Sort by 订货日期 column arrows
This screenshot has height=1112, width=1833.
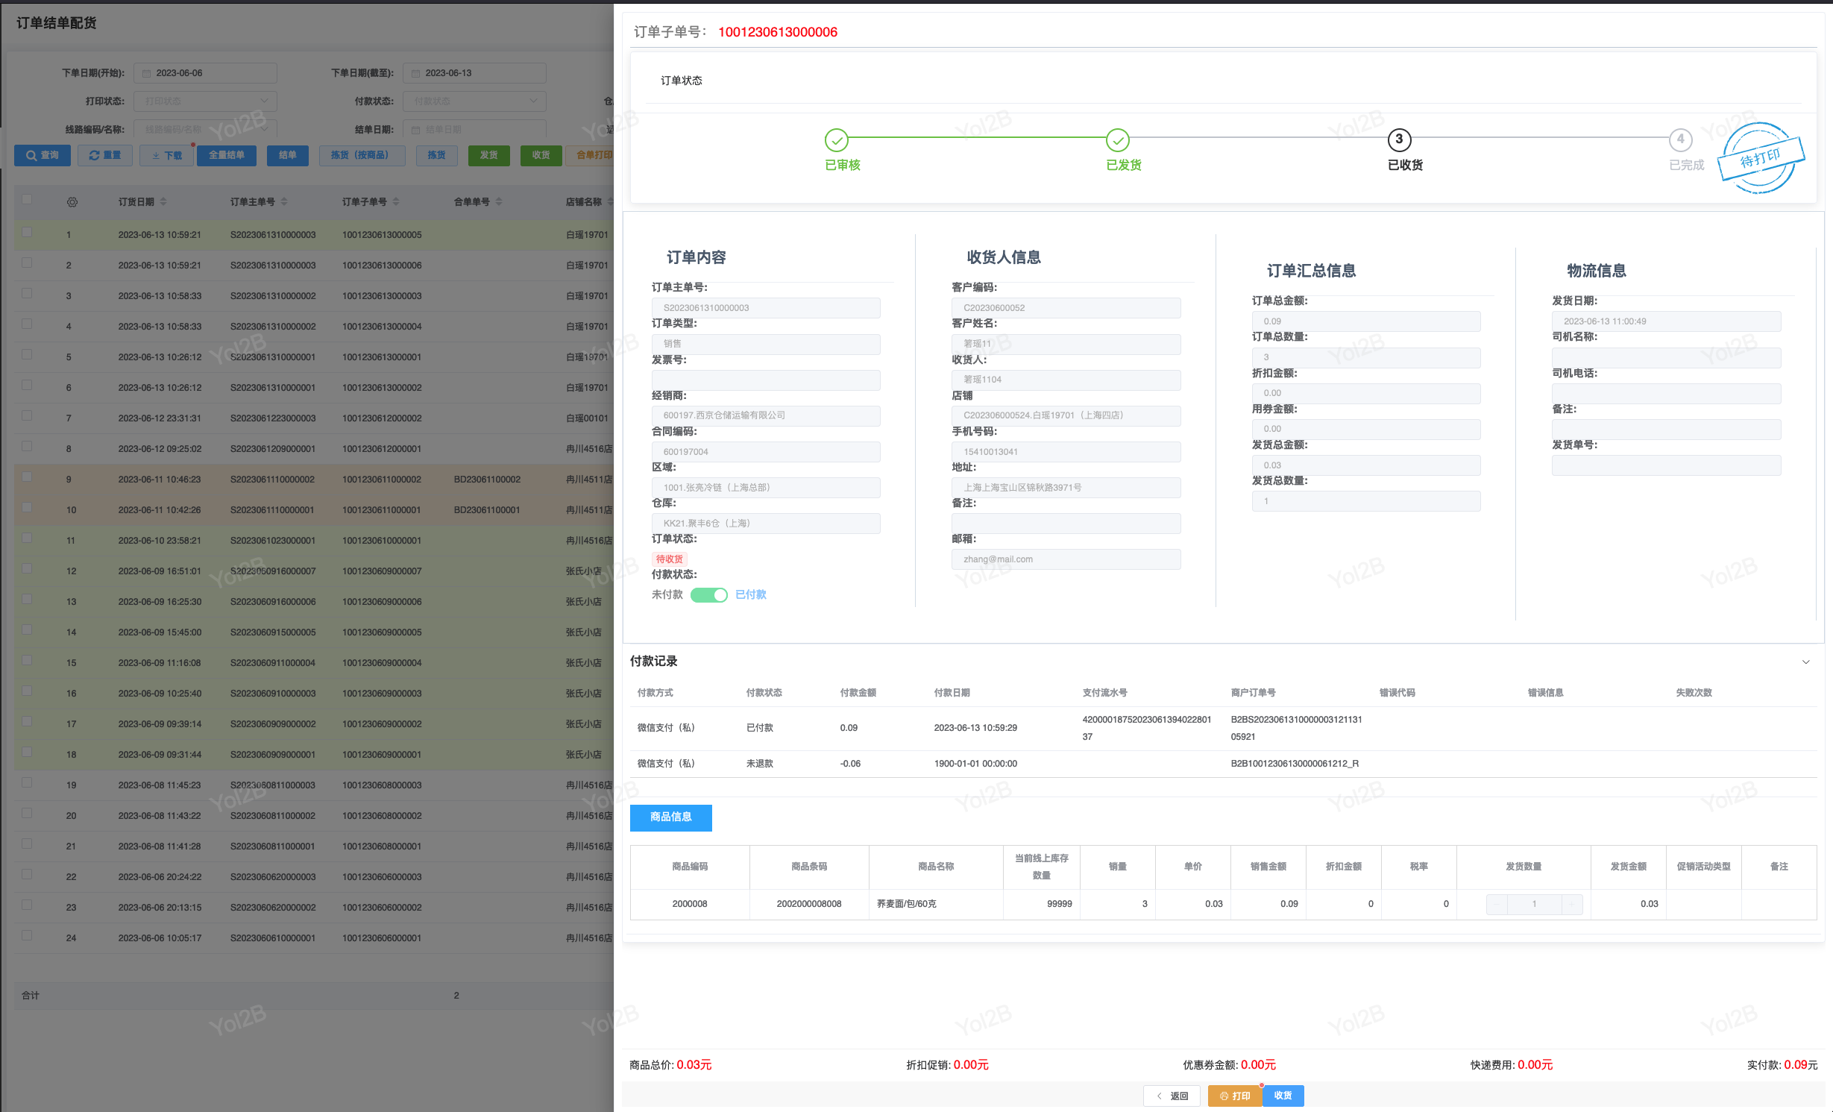pyautogui.click(x=163, y=202)
